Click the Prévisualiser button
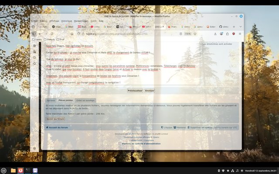This screenshot has height=174, width=279. (135, 90)
